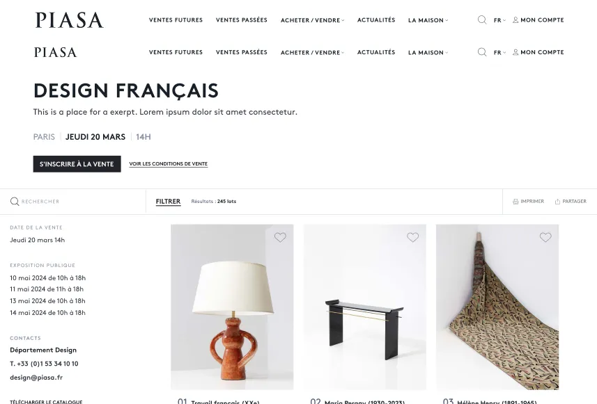Click the smaller PIASA logo in the second header
This screenshot has height=404, width=597.
56,52
